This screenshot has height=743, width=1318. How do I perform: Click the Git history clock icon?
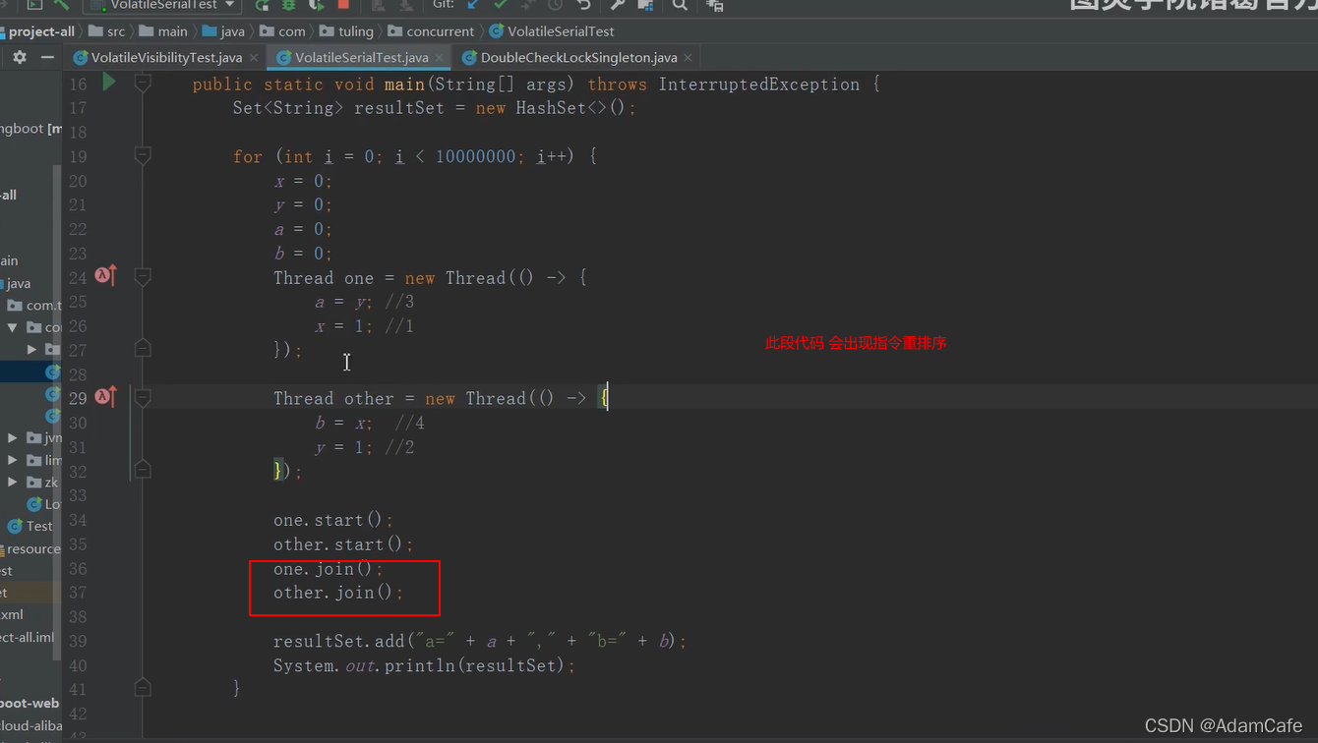click(x=556, y=5)
